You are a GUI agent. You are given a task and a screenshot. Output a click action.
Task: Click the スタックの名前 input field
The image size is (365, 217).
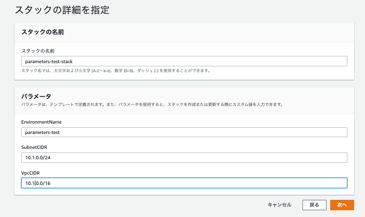coord(184,61)
